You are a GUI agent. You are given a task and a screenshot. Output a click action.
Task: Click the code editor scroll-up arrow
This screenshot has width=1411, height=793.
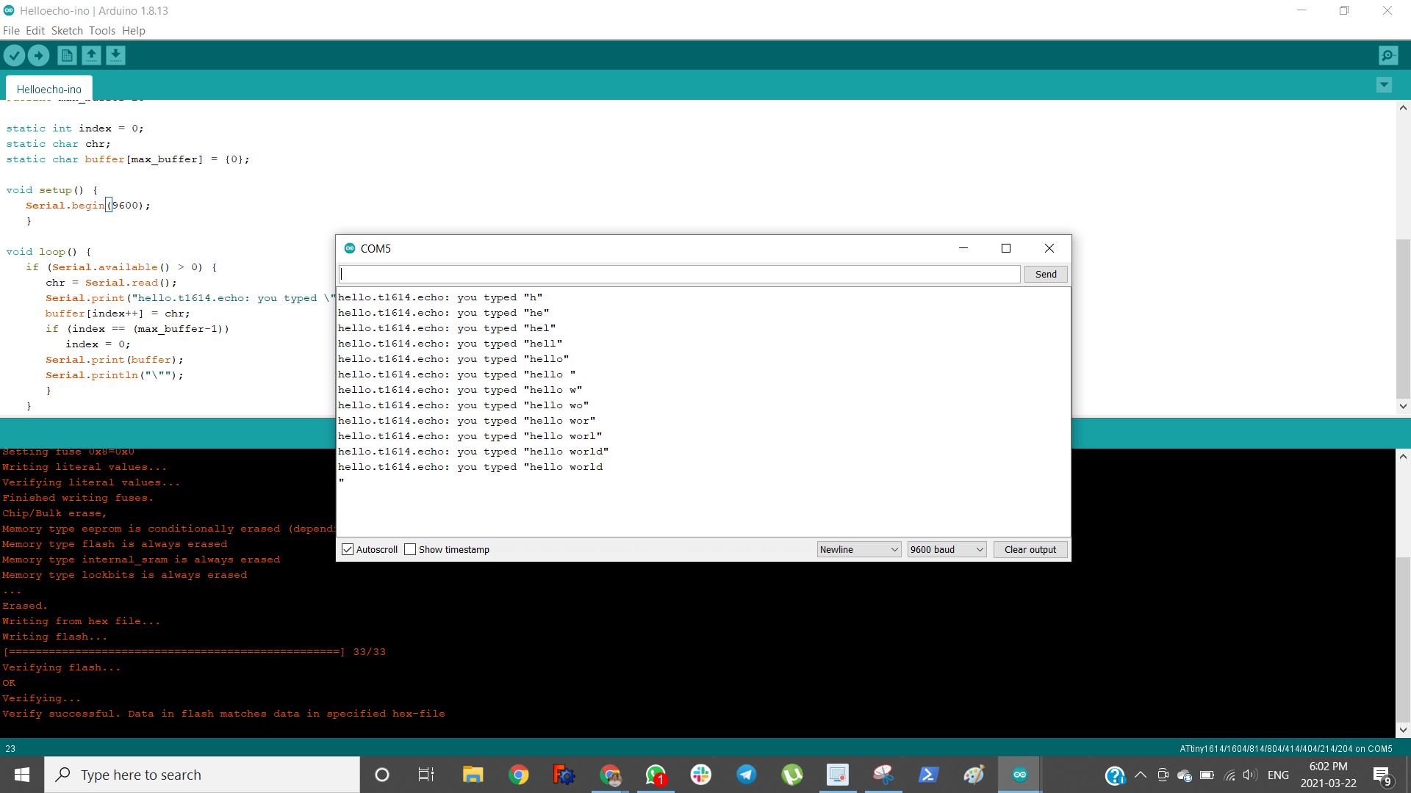(x=1403, y=107)
